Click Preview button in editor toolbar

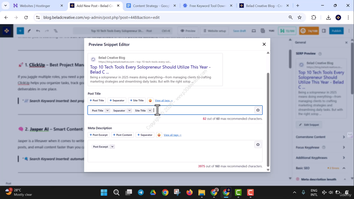(188, 31)
